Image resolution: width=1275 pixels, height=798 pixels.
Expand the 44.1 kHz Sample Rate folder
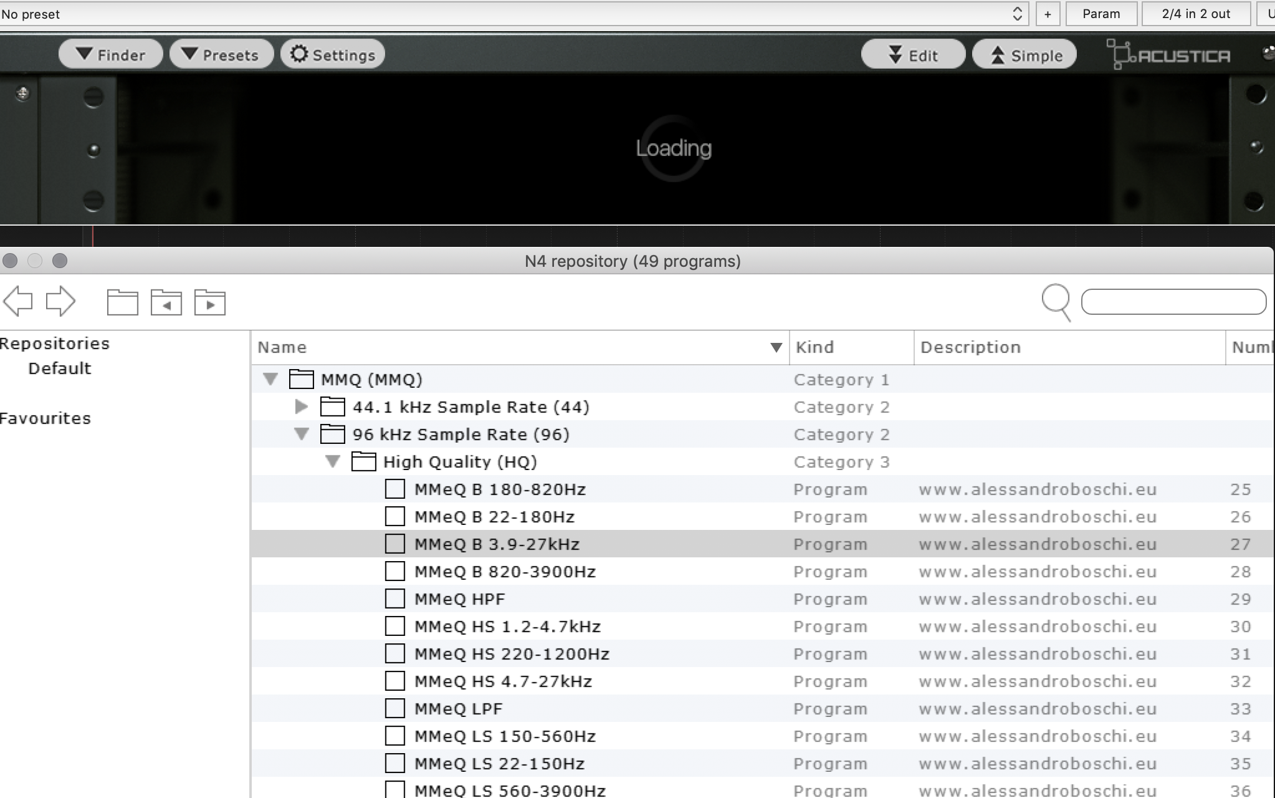(302, 407)
